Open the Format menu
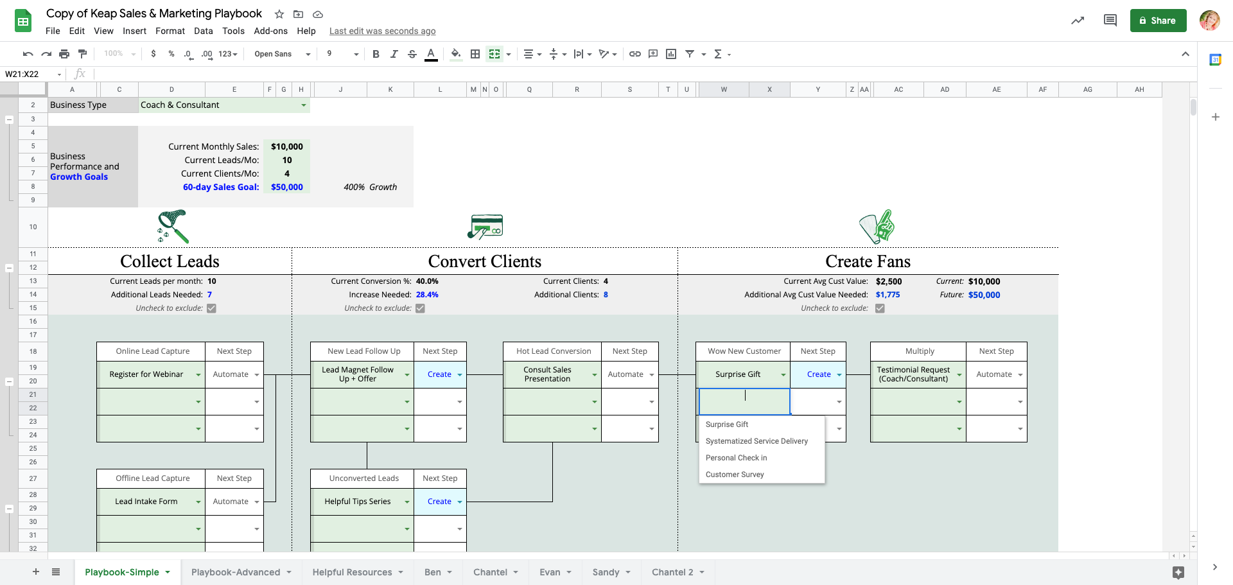The width and height of the screenshot is (1233, 585). pyautogui.click(x=170, y=31)
